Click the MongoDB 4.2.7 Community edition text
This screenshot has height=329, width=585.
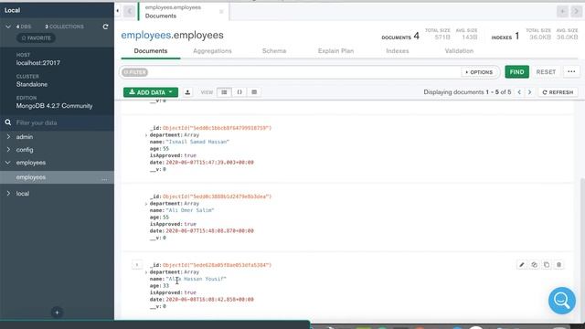point(54,106)
